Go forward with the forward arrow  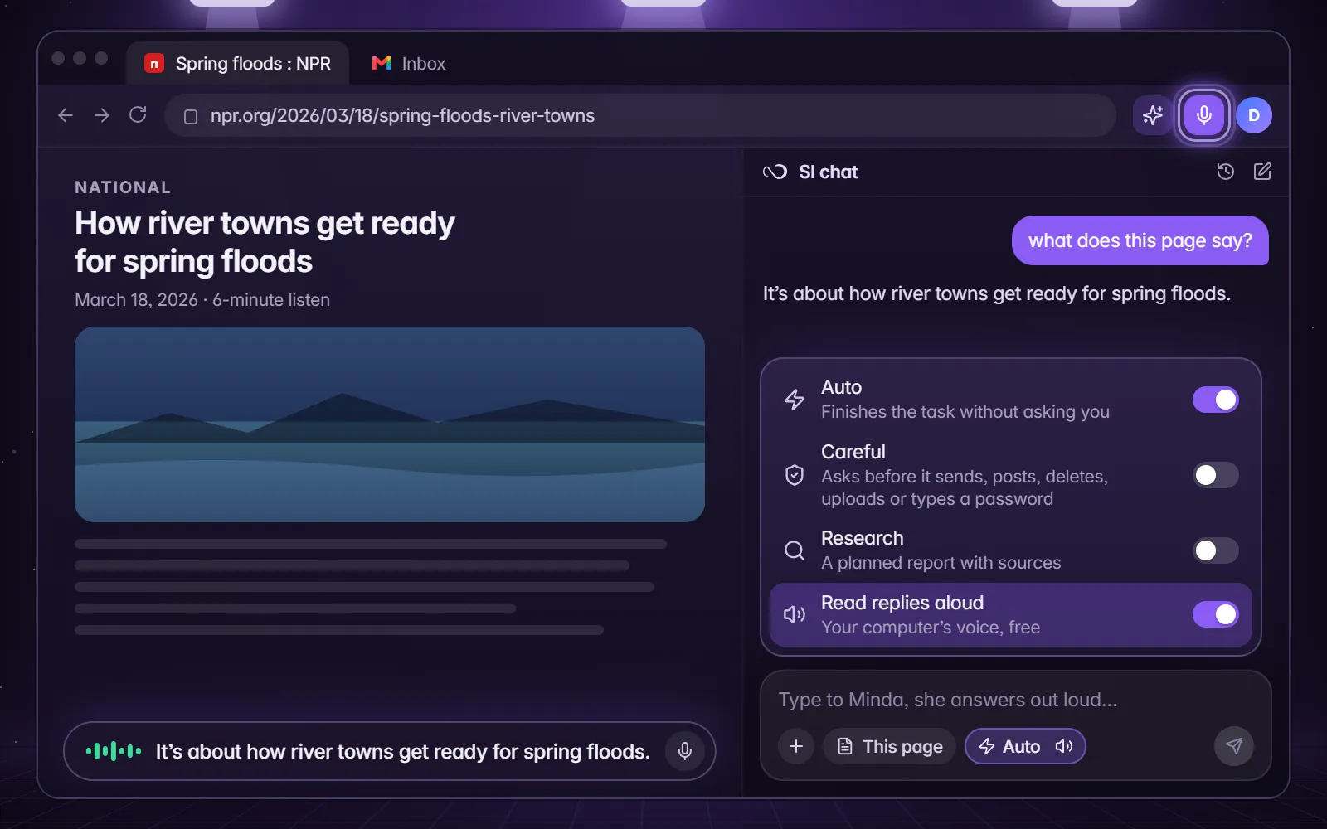click(x=102, y=115)
